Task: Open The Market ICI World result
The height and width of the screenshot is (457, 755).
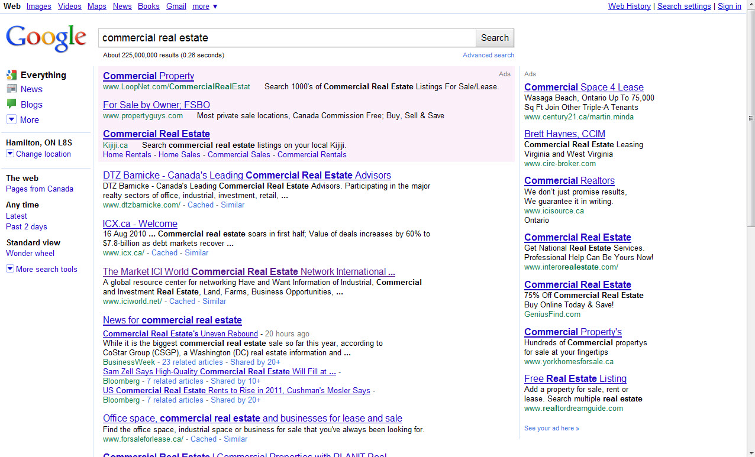Action: point(249,271)
